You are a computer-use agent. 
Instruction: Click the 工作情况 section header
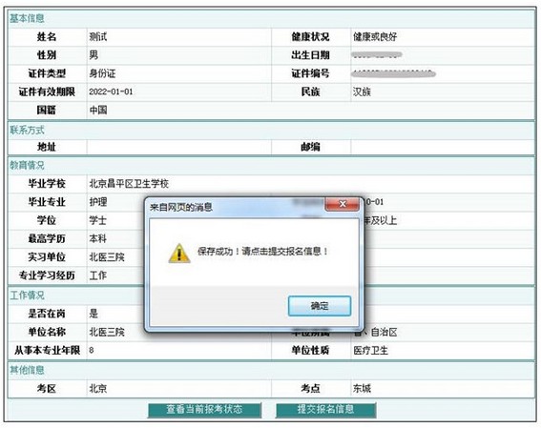27,296
